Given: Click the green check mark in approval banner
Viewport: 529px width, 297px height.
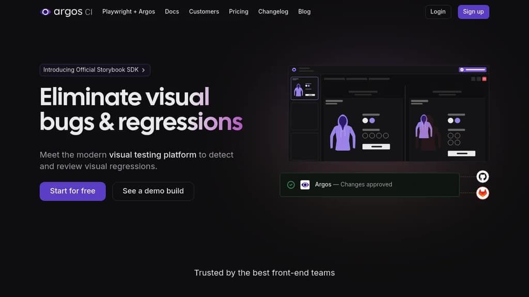Looking at the screenshot, I should (x=291, y=185).
